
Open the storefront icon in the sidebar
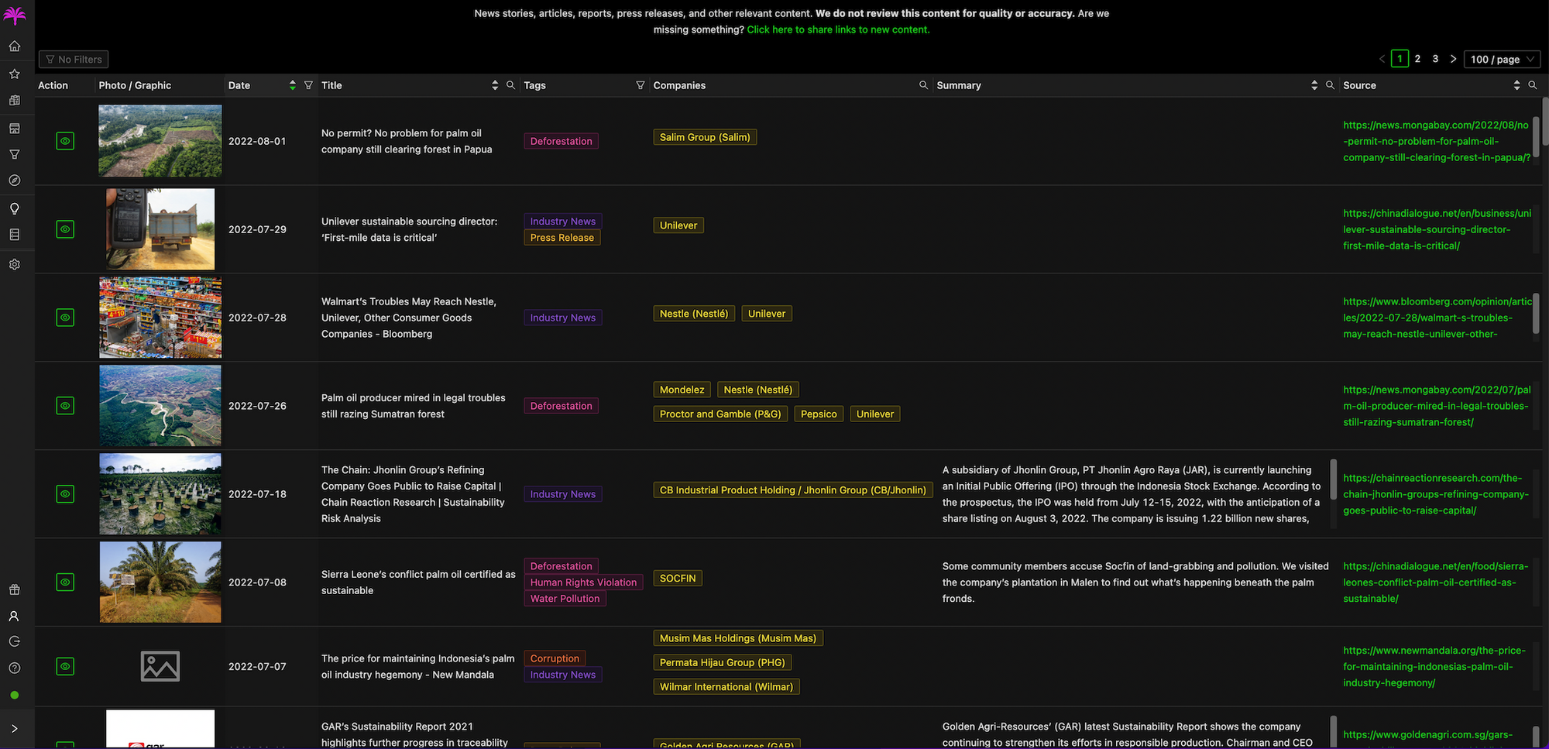click(x=14, y=128)
